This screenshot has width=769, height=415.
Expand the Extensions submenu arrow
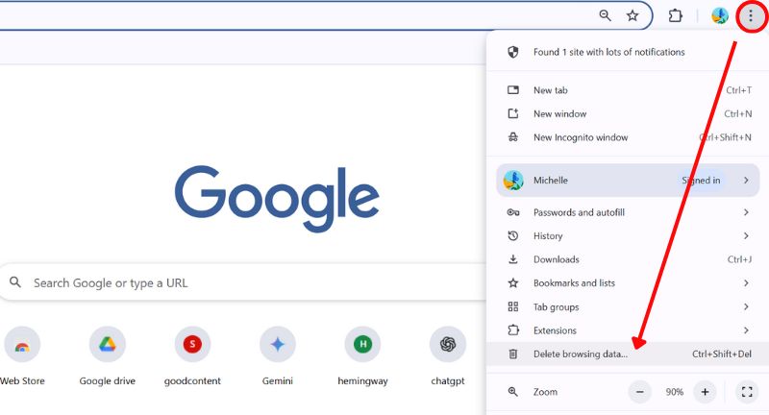pyautogui.click(x=746, y=330)
